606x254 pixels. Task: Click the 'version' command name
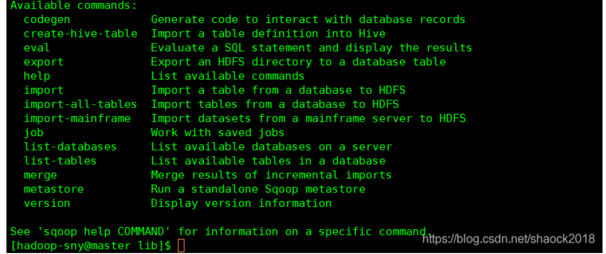pyautogui.click(x=47, y=203)
